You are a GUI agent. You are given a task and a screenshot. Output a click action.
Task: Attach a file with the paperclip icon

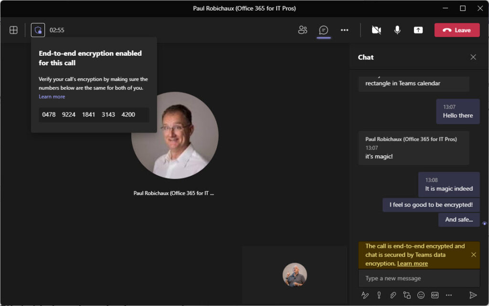[393, 295]
